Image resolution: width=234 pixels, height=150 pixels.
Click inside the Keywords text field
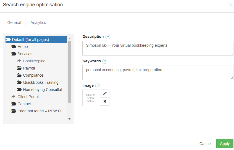tap(158, 73)
